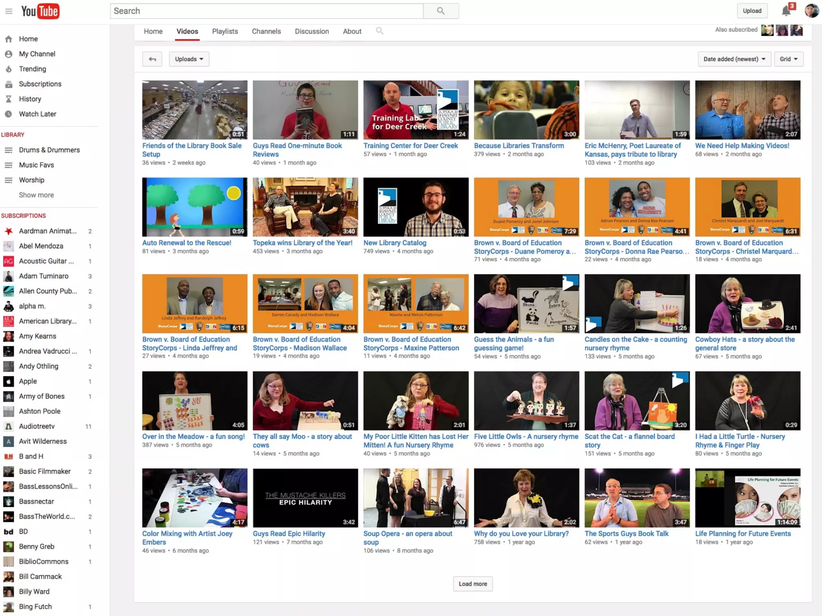
Task: Click the Auto Renewal to the Rescue thumbnail
Action: tap(195, 207)
